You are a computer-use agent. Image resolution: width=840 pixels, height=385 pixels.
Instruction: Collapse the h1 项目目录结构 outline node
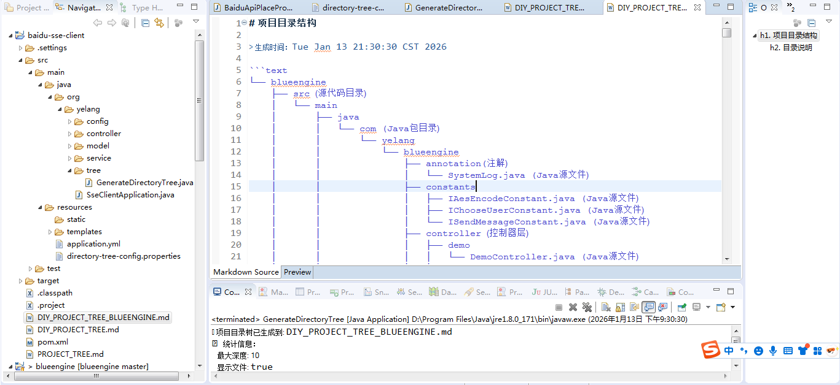pyautogui.click(x=755, y=36)
